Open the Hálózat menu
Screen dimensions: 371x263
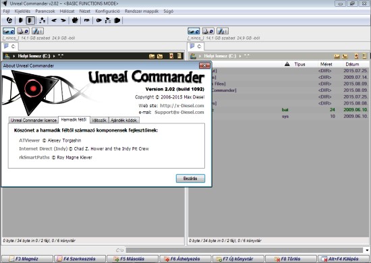67,11
